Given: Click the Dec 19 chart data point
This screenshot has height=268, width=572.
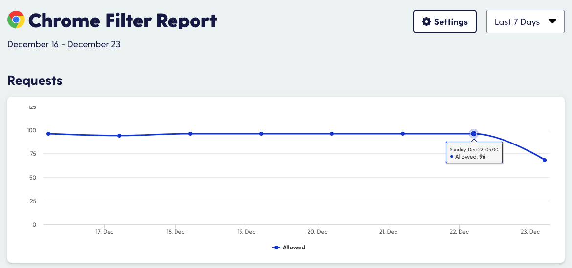Looking at the screenshot, I should (x=261, y=134).
